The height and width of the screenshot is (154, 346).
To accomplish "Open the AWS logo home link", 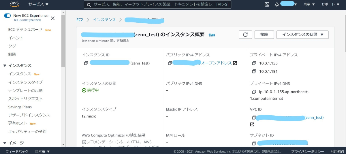I will pos(14,4).
